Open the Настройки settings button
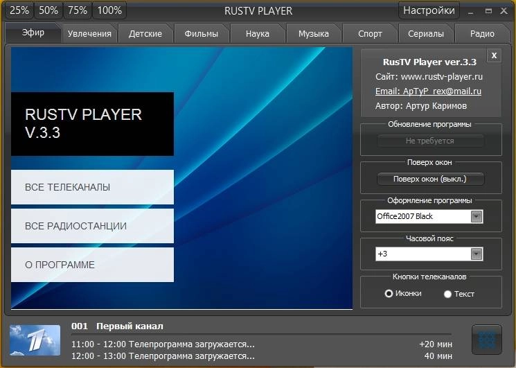This screenshot has height=368, width=516. pos(429,10)
